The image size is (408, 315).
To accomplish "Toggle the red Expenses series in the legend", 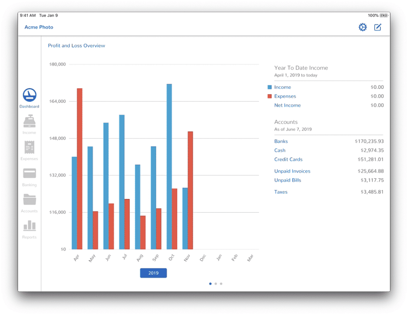I will coord(285,96).
